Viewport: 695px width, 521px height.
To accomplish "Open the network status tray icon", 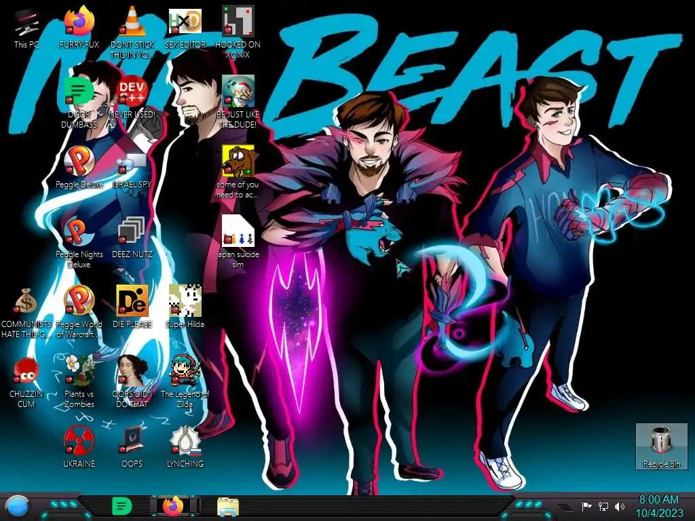I will click(603, 506).
